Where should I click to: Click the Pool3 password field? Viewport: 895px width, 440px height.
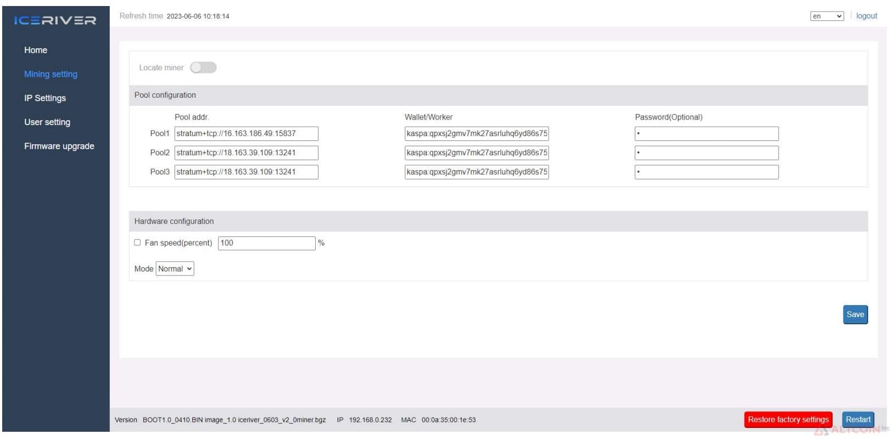coord(707,172)
